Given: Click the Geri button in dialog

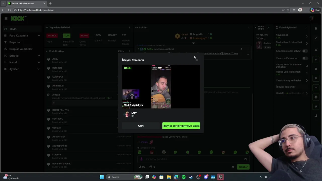Looking at the screenshot, I should point(141,126).
